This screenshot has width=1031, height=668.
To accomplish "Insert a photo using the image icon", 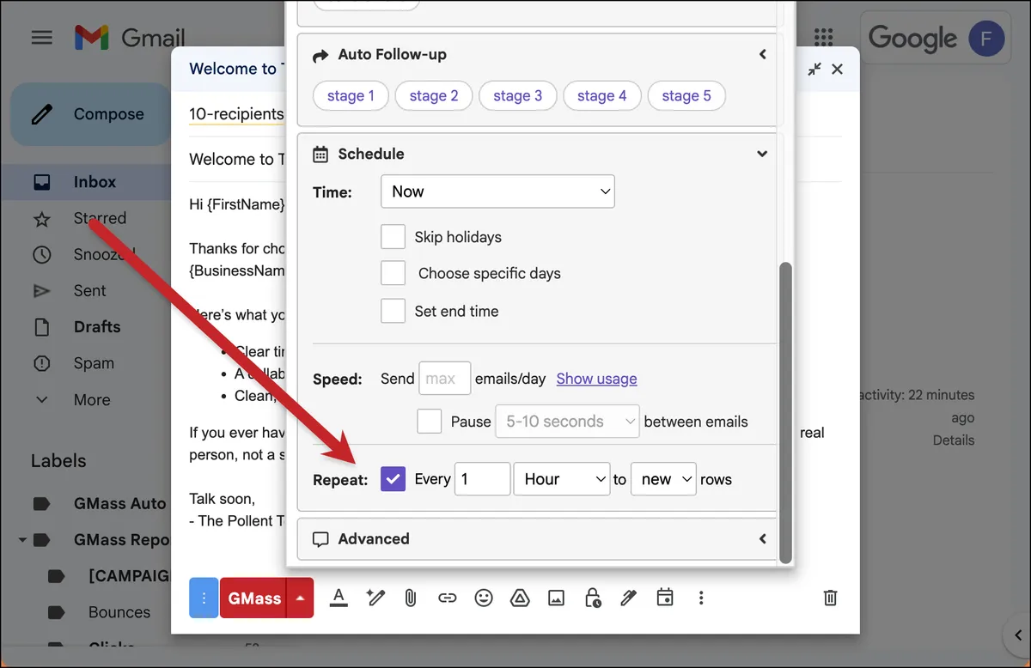I will 556,598.
